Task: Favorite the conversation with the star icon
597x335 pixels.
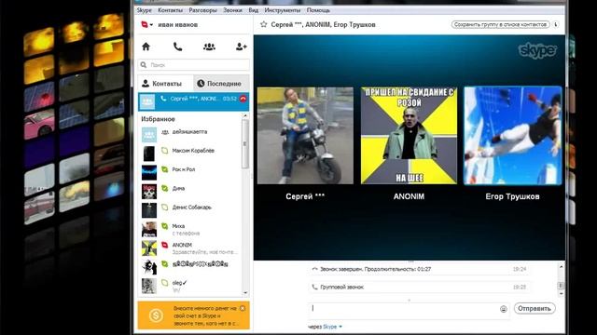Action: (x=263, y=25)
